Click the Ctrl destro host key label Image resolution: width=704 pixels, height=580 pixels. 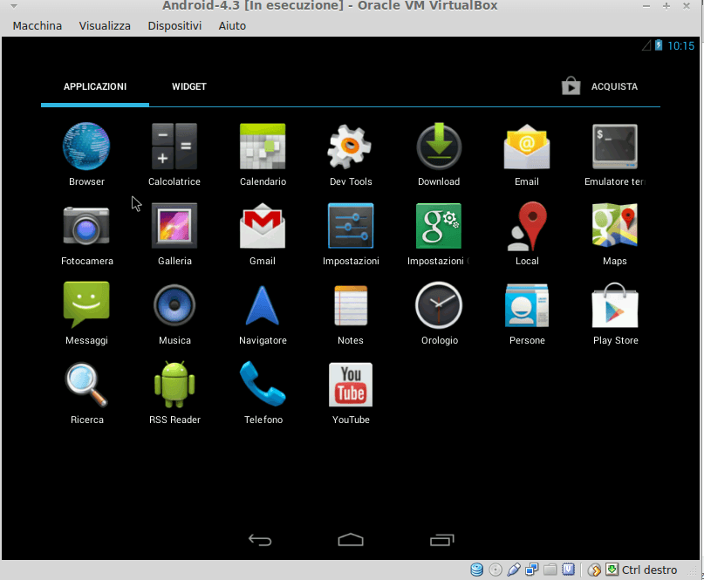649,570
